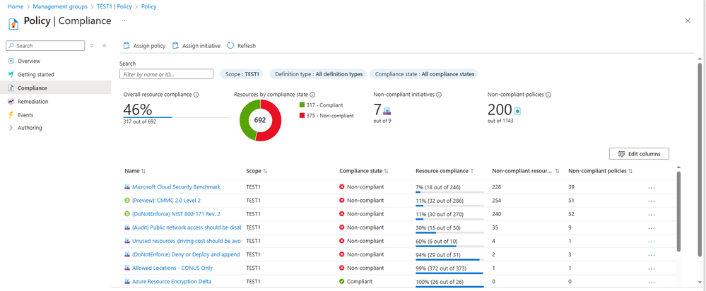The width and height of the screenshot is (706, 291).
Task: Open (DoNotEnforce) NIST 800-171 Rev. 2 link
Action: [176, 213]
